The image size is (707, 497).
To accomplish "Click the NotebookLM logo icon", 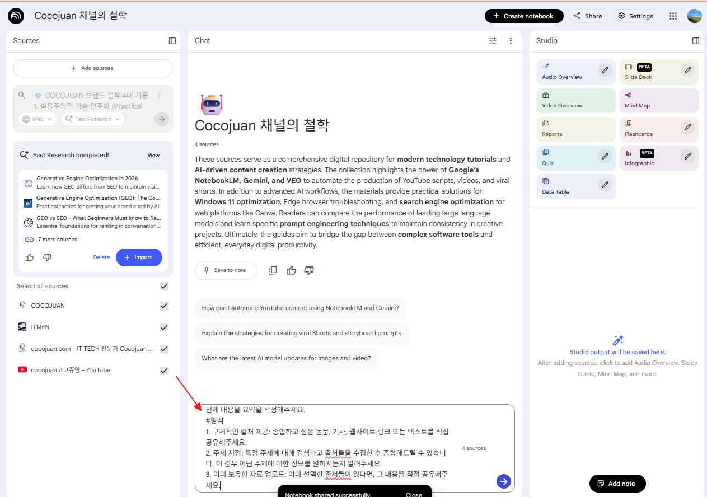I will pos(16,16).
